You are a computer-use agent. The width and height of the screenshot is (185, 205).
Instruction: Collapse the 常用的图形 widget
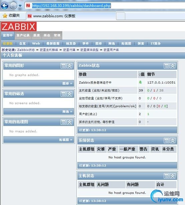tap(69, 66)
